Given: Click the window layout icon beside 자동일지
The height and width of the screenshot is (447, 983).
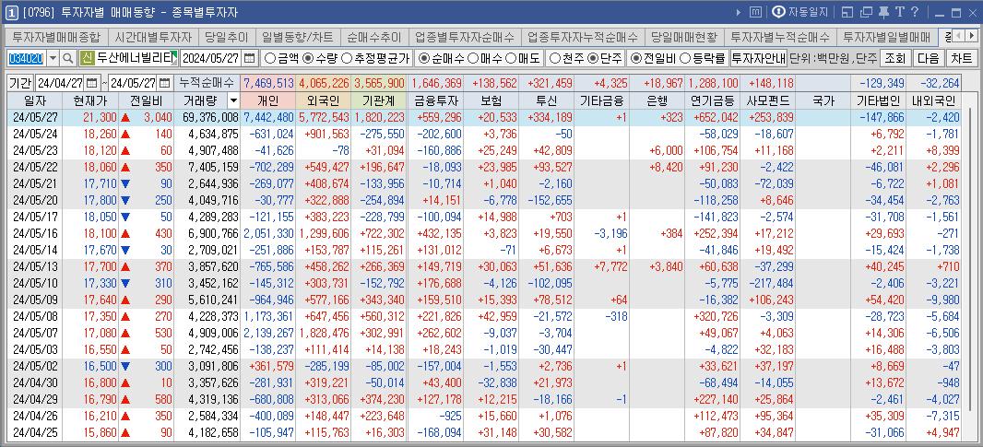Looking at the screenshot, I should (x=847, y=12).
